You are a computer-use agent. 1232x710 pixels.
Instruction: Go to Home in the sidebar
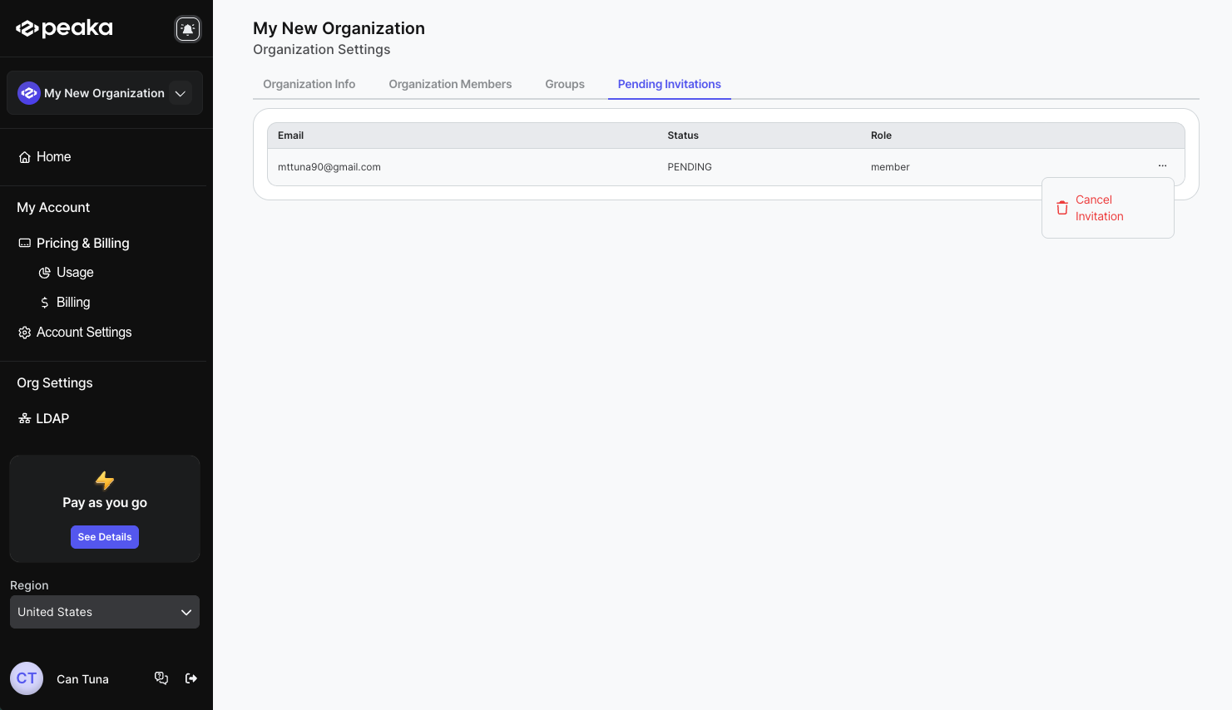(53, 156)
